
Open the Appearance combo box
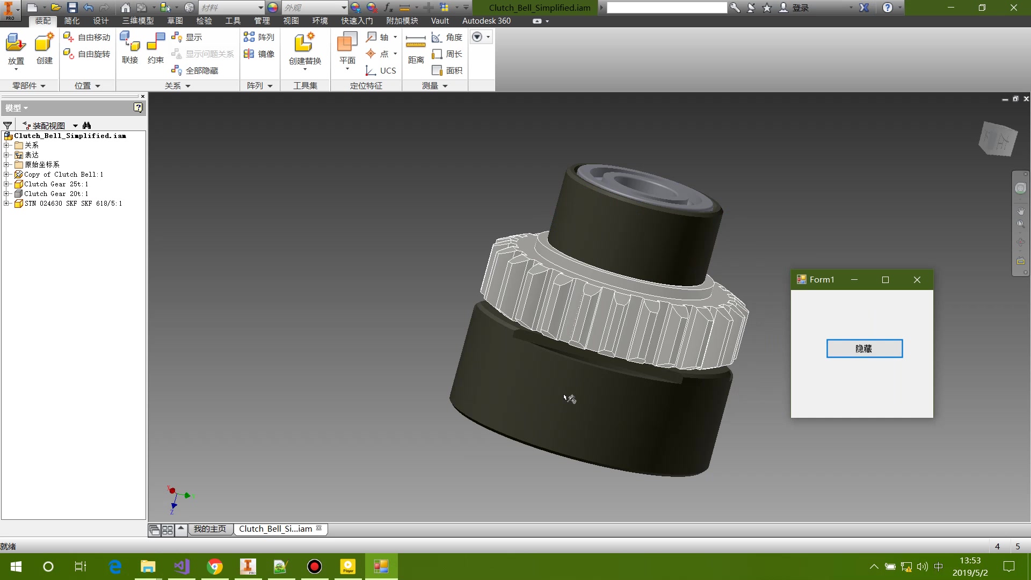pos(344,8)
